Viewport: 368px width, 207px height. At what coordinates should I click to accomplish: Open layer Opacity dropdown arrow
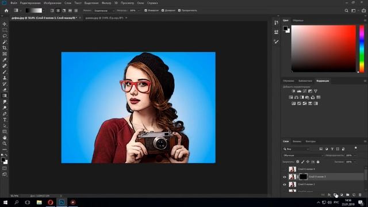pyautogui.click(x=355, y=155)
